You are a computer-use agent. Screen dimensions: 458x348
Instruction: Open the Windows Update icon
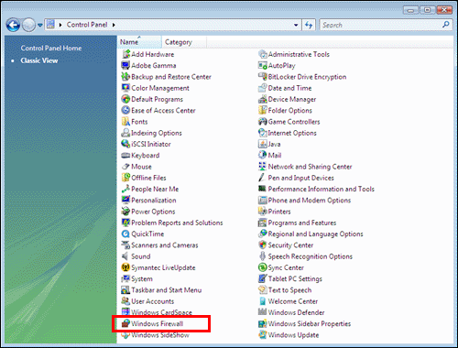tap(263, 335)
